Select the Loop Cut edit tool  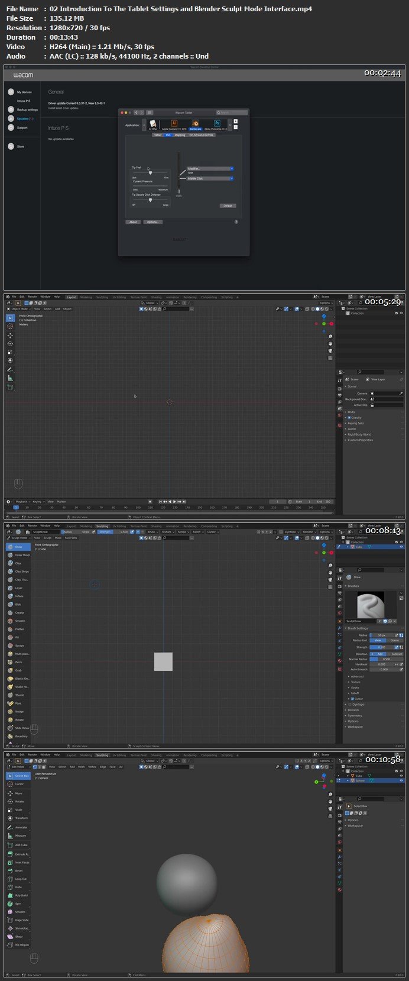pos(18,879)
